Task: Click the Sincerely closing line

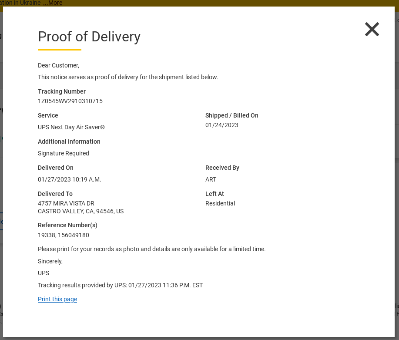Action: 50,261
